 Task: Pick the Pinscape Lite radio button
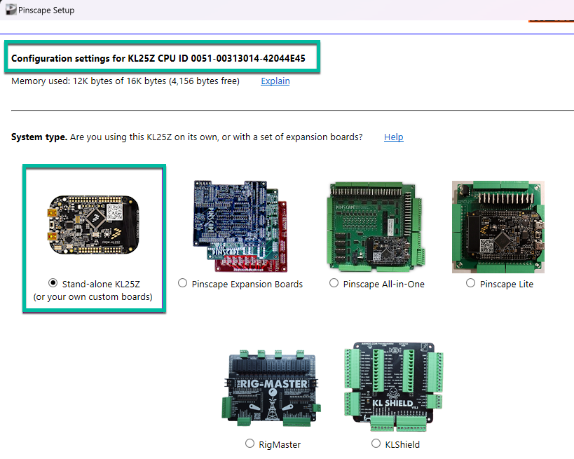[x=471, y=284]
